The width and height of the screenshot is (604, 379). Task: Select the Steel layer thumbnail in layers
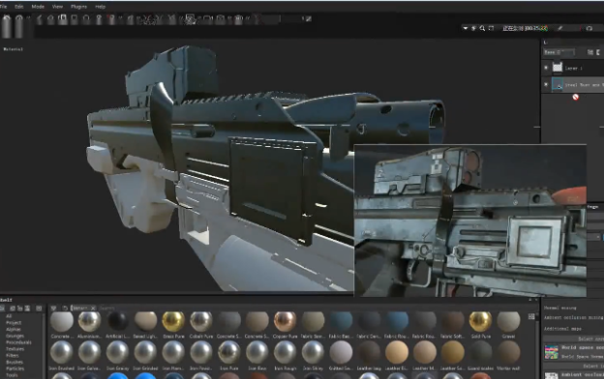[558, 84]
